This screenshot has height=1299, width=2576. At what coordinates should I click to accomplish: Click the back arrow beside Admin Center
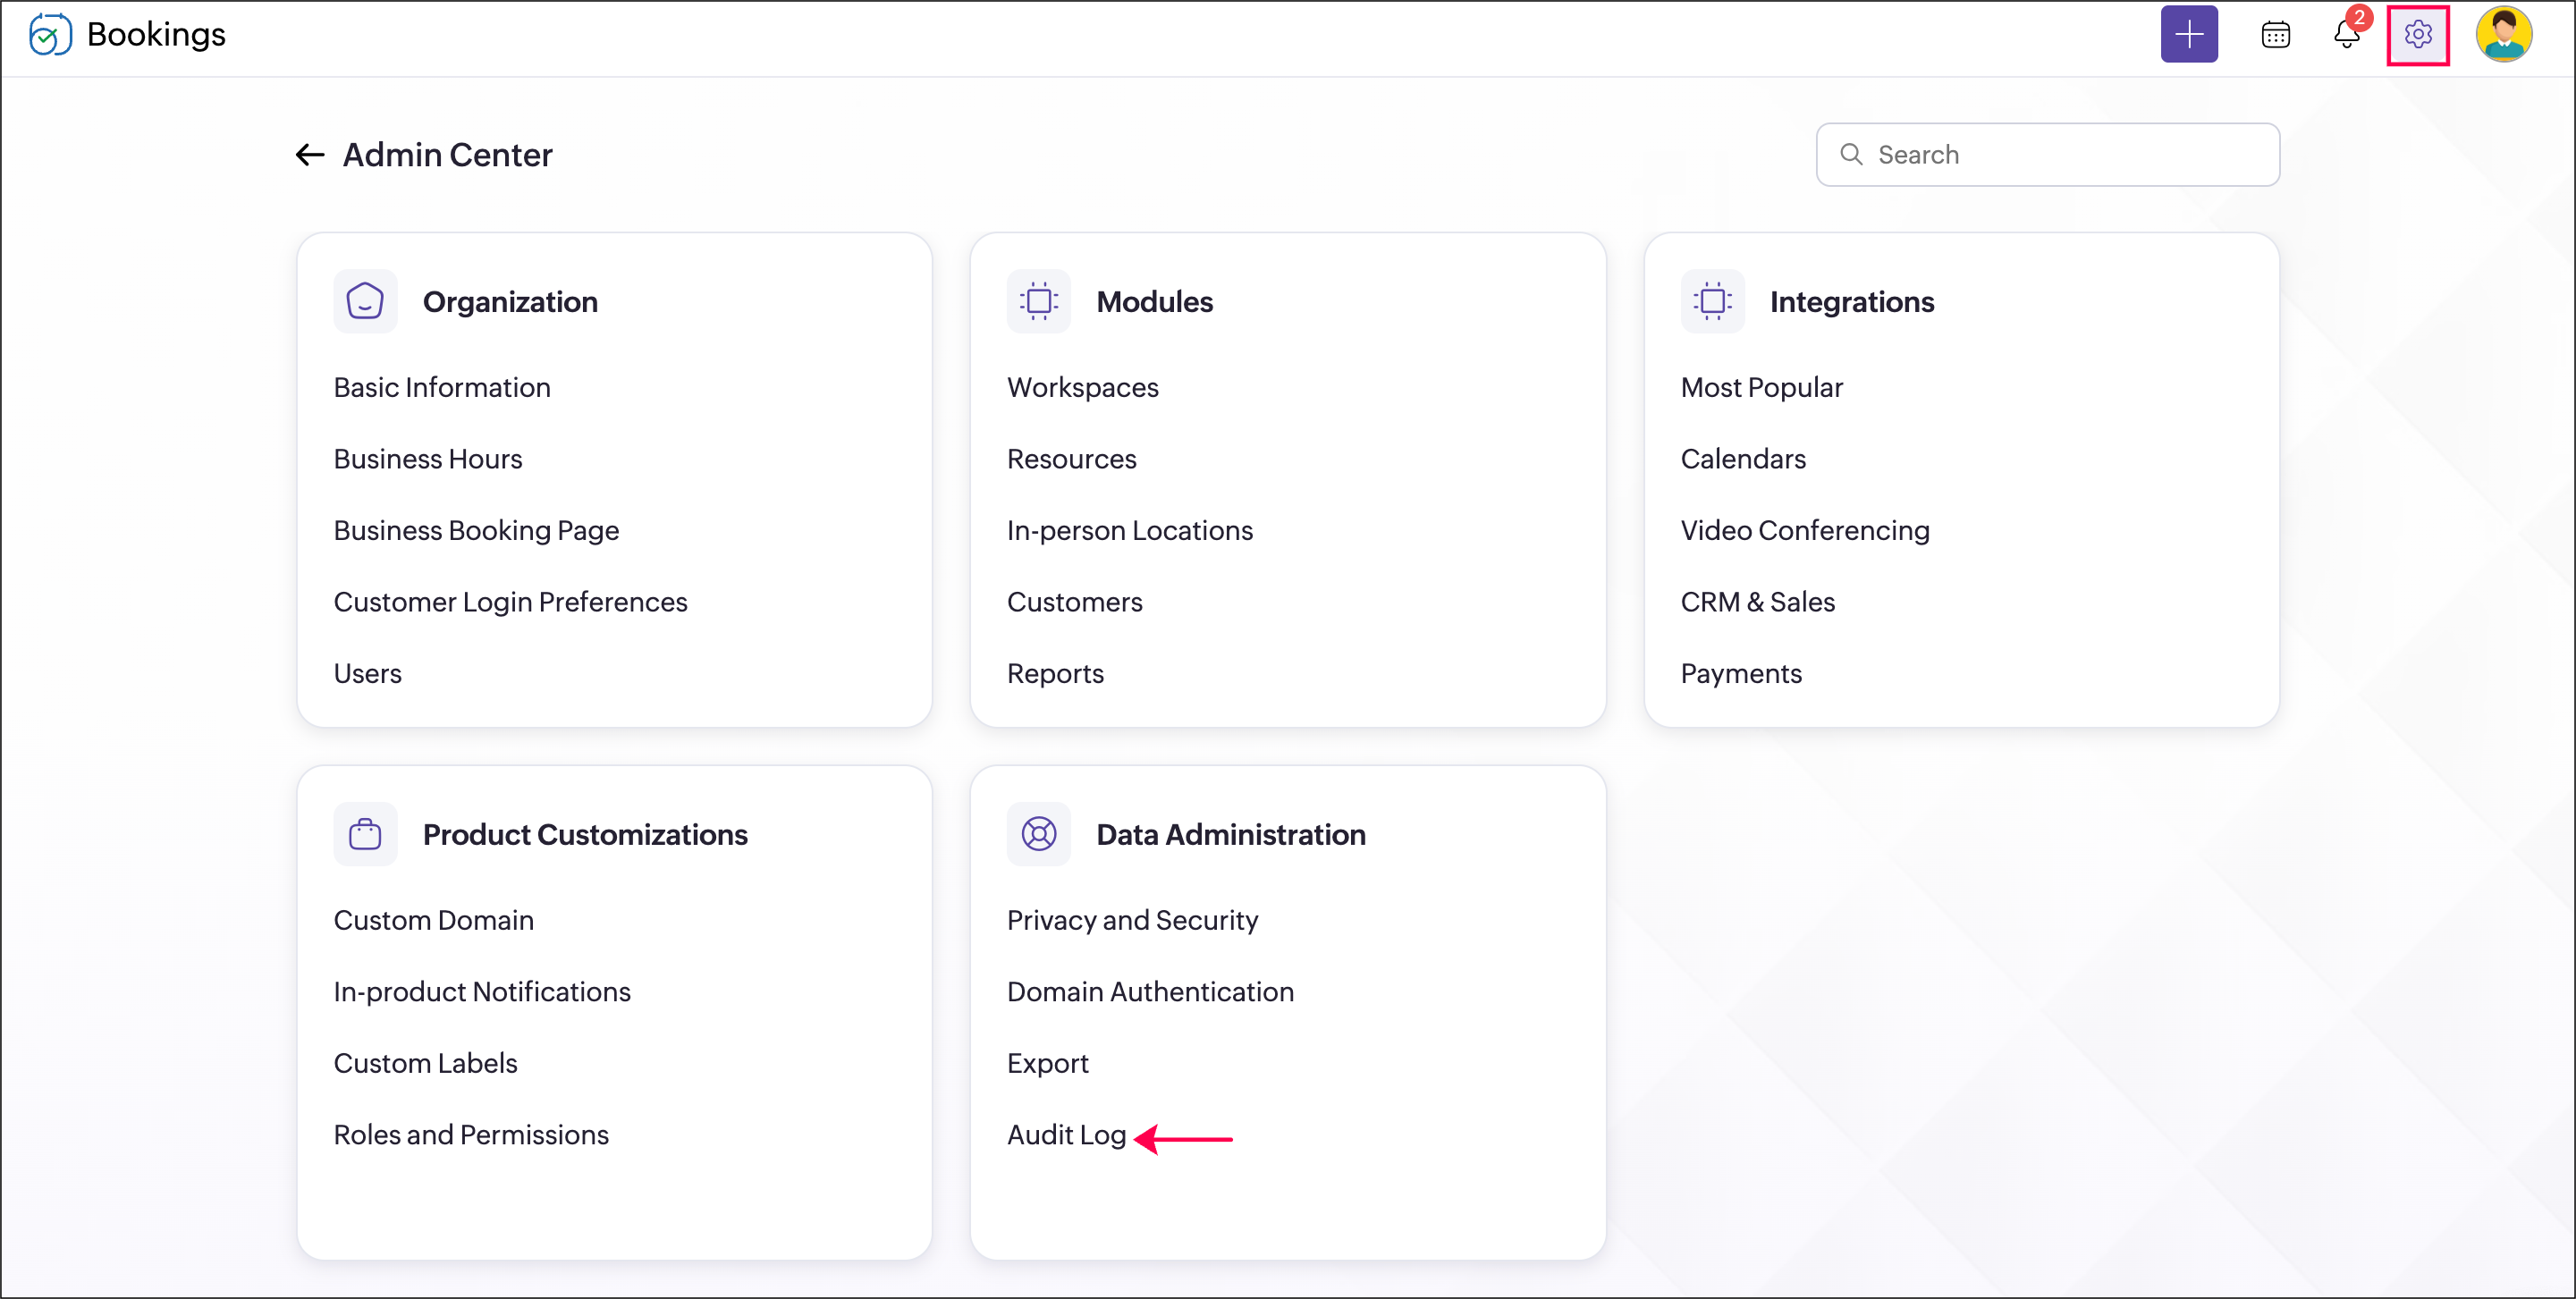[x=310, y=155]
